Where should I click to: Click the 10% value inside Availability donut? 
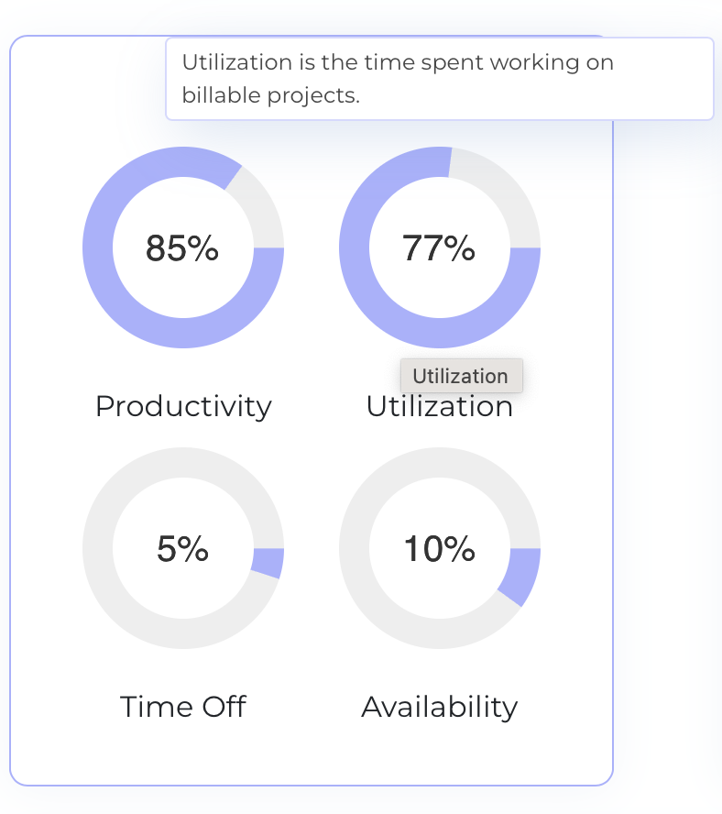[x=439, y=549]
